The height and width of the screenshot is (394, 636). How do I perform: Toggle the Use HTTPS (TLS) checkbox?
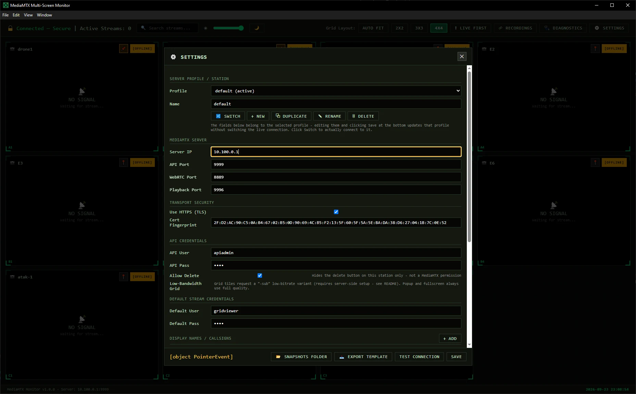[x=336, y=212]
